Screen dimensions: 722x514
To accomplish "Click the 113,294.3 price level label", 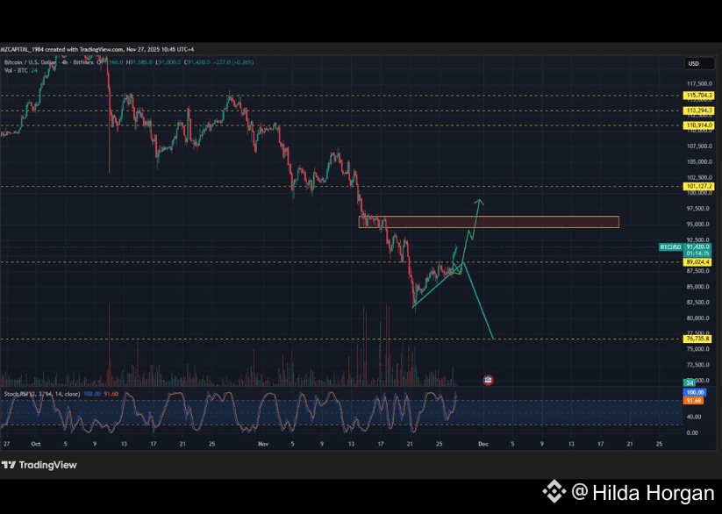I will [x=700, y=111].
